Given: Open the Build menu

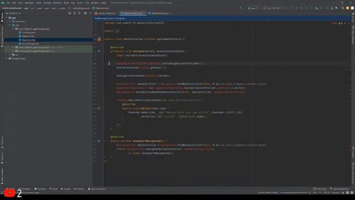Looking at the screenshot, I should click(67, 3).
